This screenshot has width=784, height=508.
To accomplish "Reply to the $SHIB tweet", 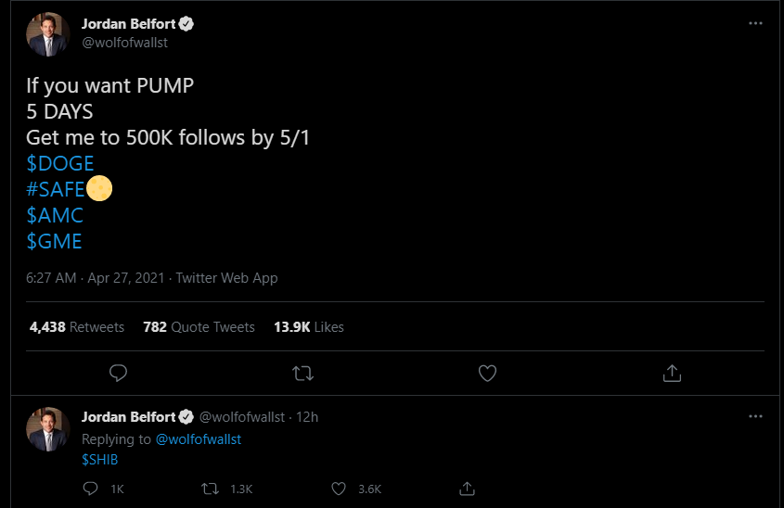I will pyautogui.click(x=91, y=489).
